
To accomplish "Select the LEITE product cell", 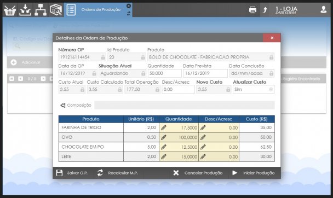I will point(91,156).
